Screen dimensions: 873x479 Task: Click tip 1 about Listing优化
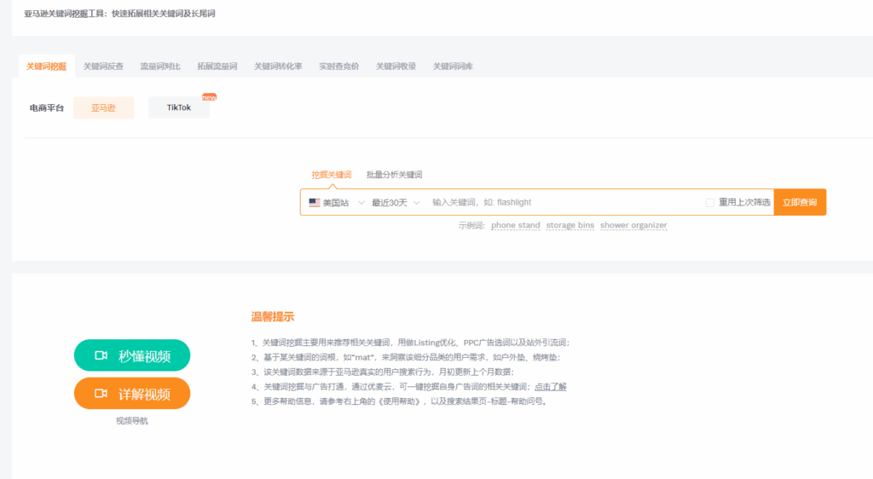tap(410, 343)
